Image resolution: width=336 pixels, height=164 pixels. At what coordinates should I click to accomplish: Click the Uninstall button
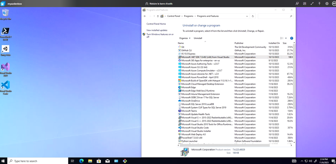tap(198, 38)
